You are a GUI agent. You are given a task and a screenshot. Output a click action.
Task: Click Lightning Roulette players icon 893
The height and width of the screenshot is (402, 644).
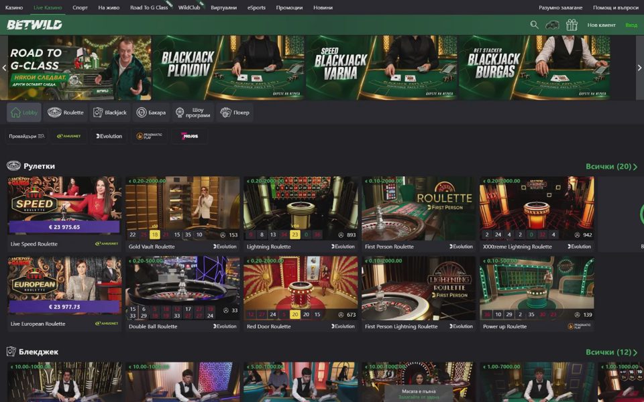point(341,235)
